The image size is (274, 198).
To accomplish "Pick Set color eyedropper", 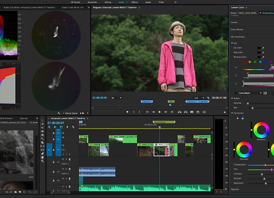I will pyautogui.click(x=263, y=48).
